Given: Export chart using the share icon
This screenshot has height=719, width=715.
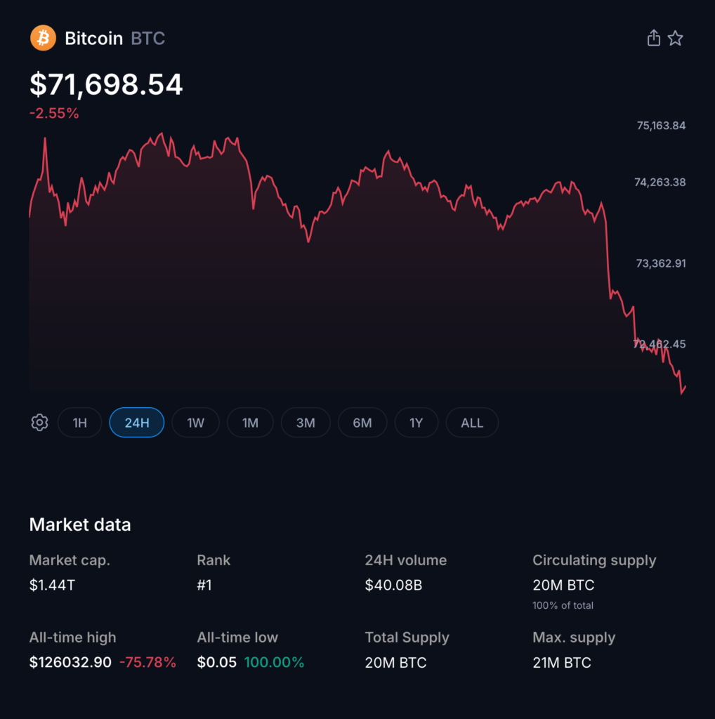Looking at the screenshot, I should [x=653, y=38].
